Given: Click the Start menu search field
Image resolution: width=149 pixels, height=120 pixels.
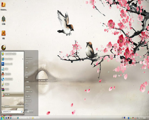Looking at the screenshot, I should pos(12,112).
